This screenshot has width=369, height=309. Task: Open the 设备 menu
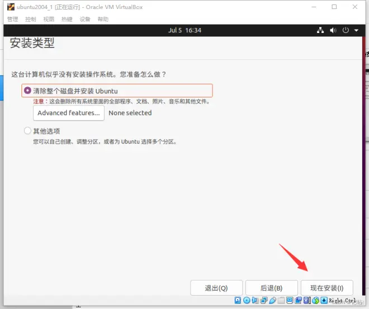85,19
